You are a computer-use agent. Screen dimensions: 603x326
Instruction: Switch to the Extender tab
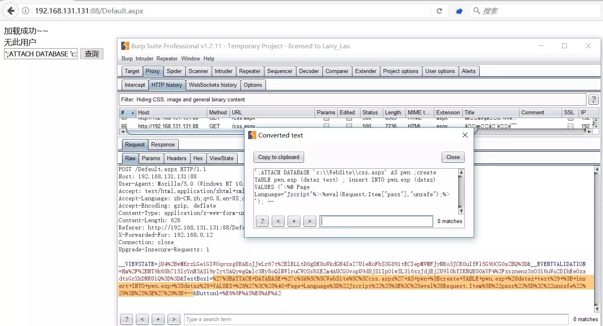[x=366, y=71]
